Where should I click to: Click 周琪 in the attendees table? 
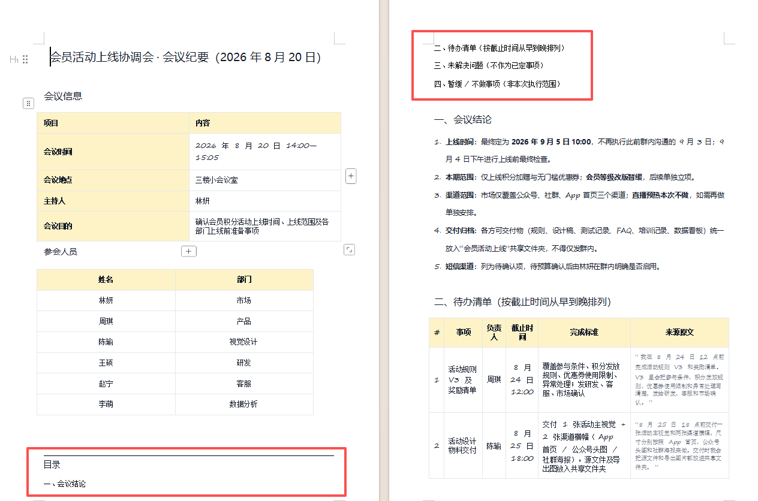tap(106, 321)
